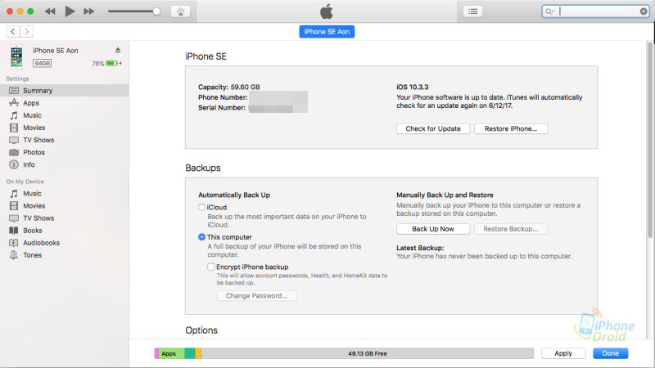Adjust the volume slider knob
This screenshot has width=655, height=368.
pos(156,11)
